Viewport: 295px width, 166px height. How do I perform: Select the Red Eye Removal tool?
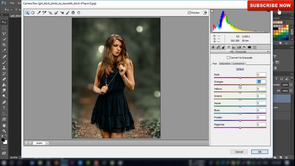point(62,12)
